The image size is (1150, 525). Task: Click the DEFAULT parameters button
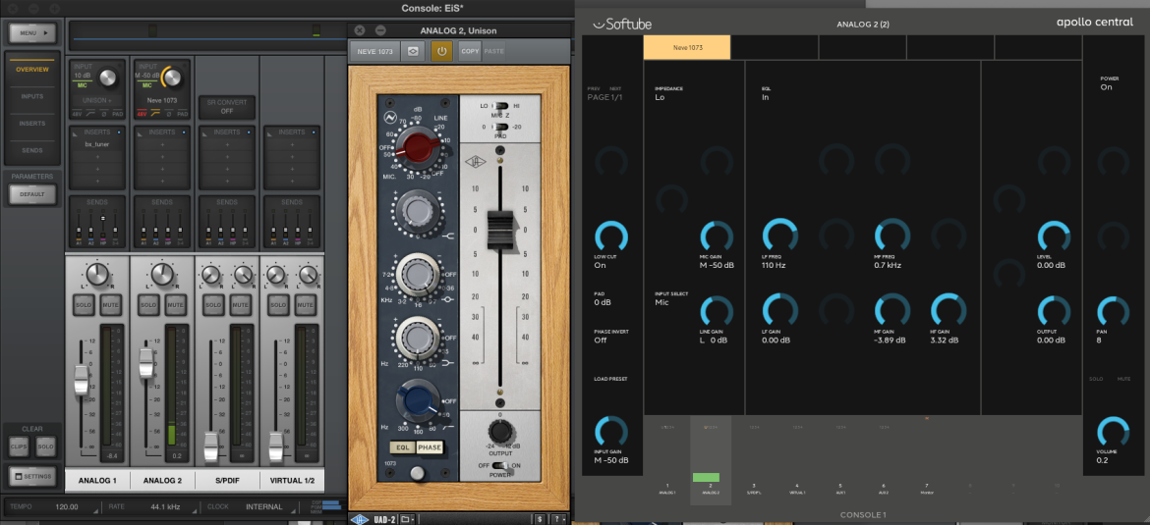pyautogui.click(x=31, y=194)
